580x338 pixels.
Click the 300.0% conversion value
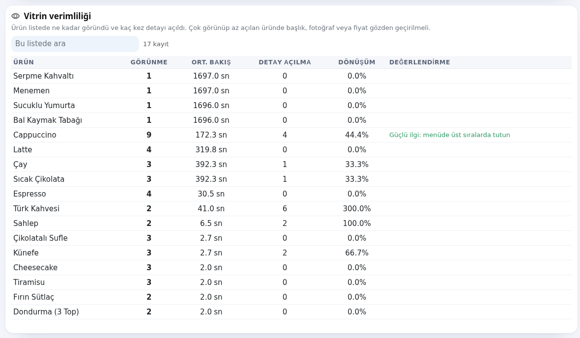pos(356,209)
